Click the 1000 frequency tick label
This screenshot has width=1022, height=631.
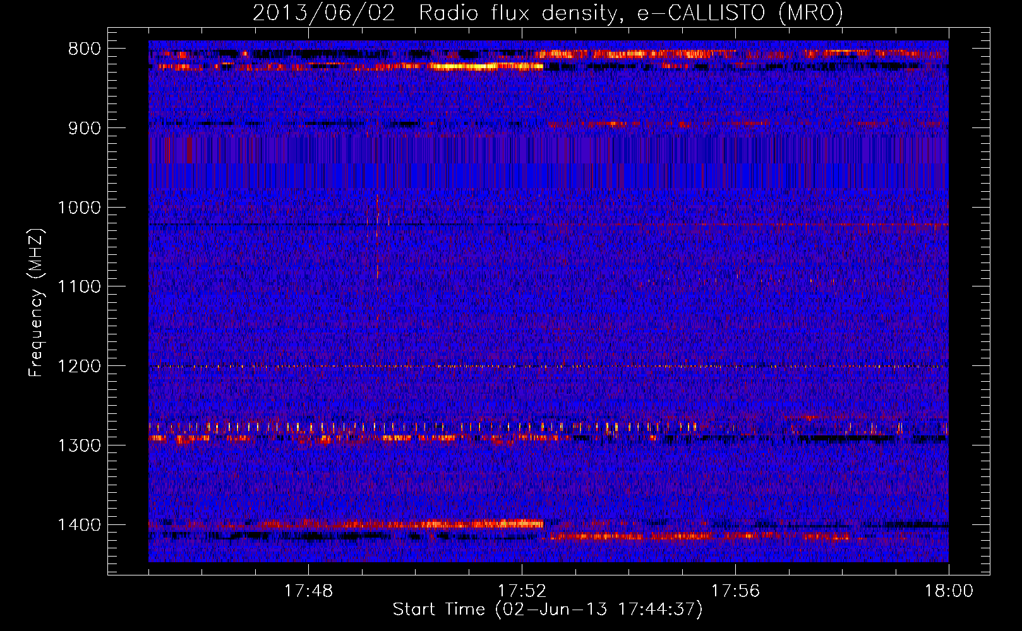click(x=79, y=208)
